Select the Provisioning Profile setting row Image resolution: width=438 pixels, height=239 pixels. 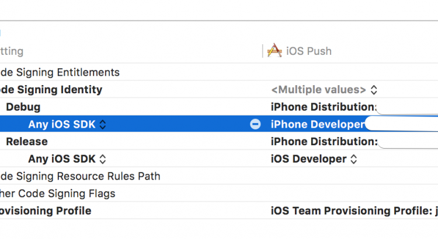[46, 210]
